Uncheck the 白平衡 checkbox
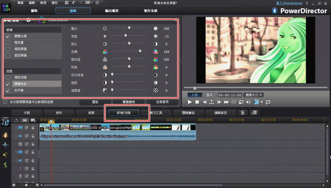This screenshot has height=188, width=331. point(8,90)
